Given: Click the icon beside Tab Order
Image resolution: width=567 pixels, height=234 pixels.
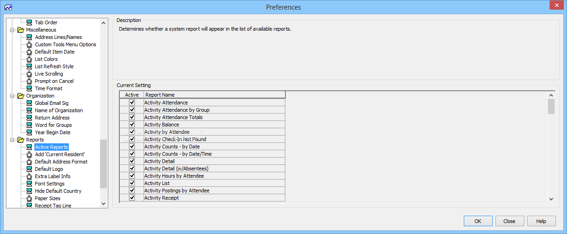Looking at the screenshot, I should (x=29, y=22).
